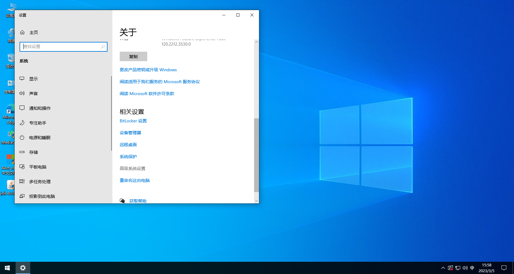Open the Windows Start menu
Image resolution: width=514 pixels, height=274 pixels.
[x=7, y=268]
